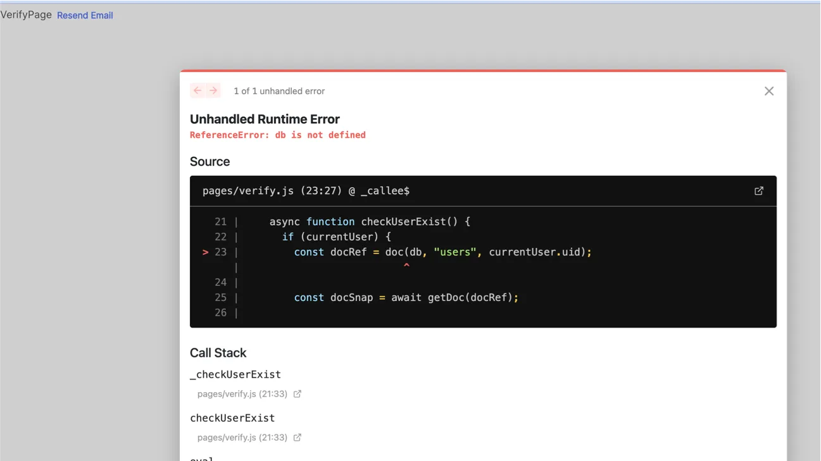This screenshot has width=821, height=461.
Task: Click the _checkUserExist call stack entry
Action: [x=235, y=374]
